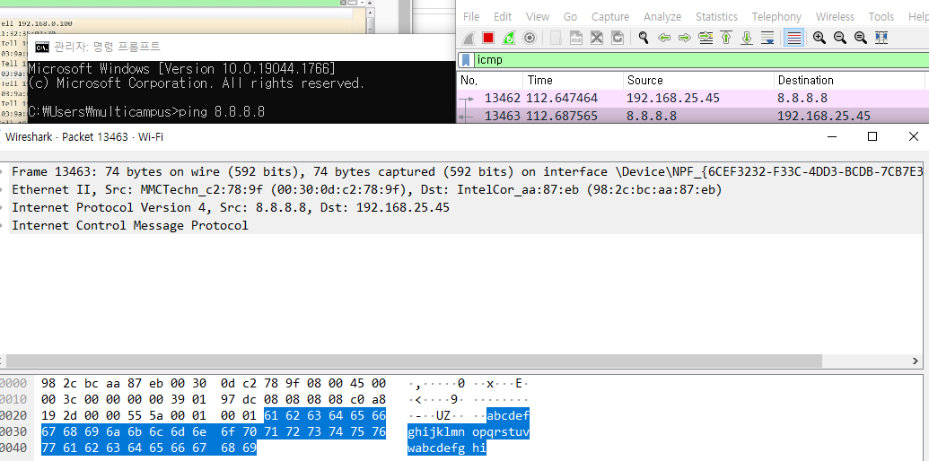Click the packet detail horizontal scrollbar thumb
Screen dimensions: 929x461
414,361
